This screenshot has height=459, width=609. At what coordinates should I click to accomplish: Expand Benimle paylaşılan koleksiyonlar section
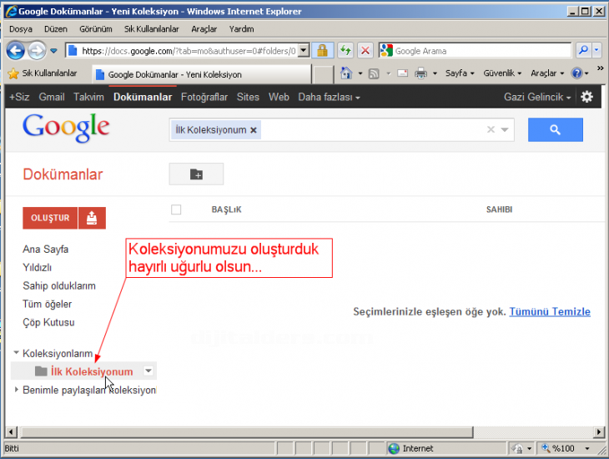click(16, 390)
